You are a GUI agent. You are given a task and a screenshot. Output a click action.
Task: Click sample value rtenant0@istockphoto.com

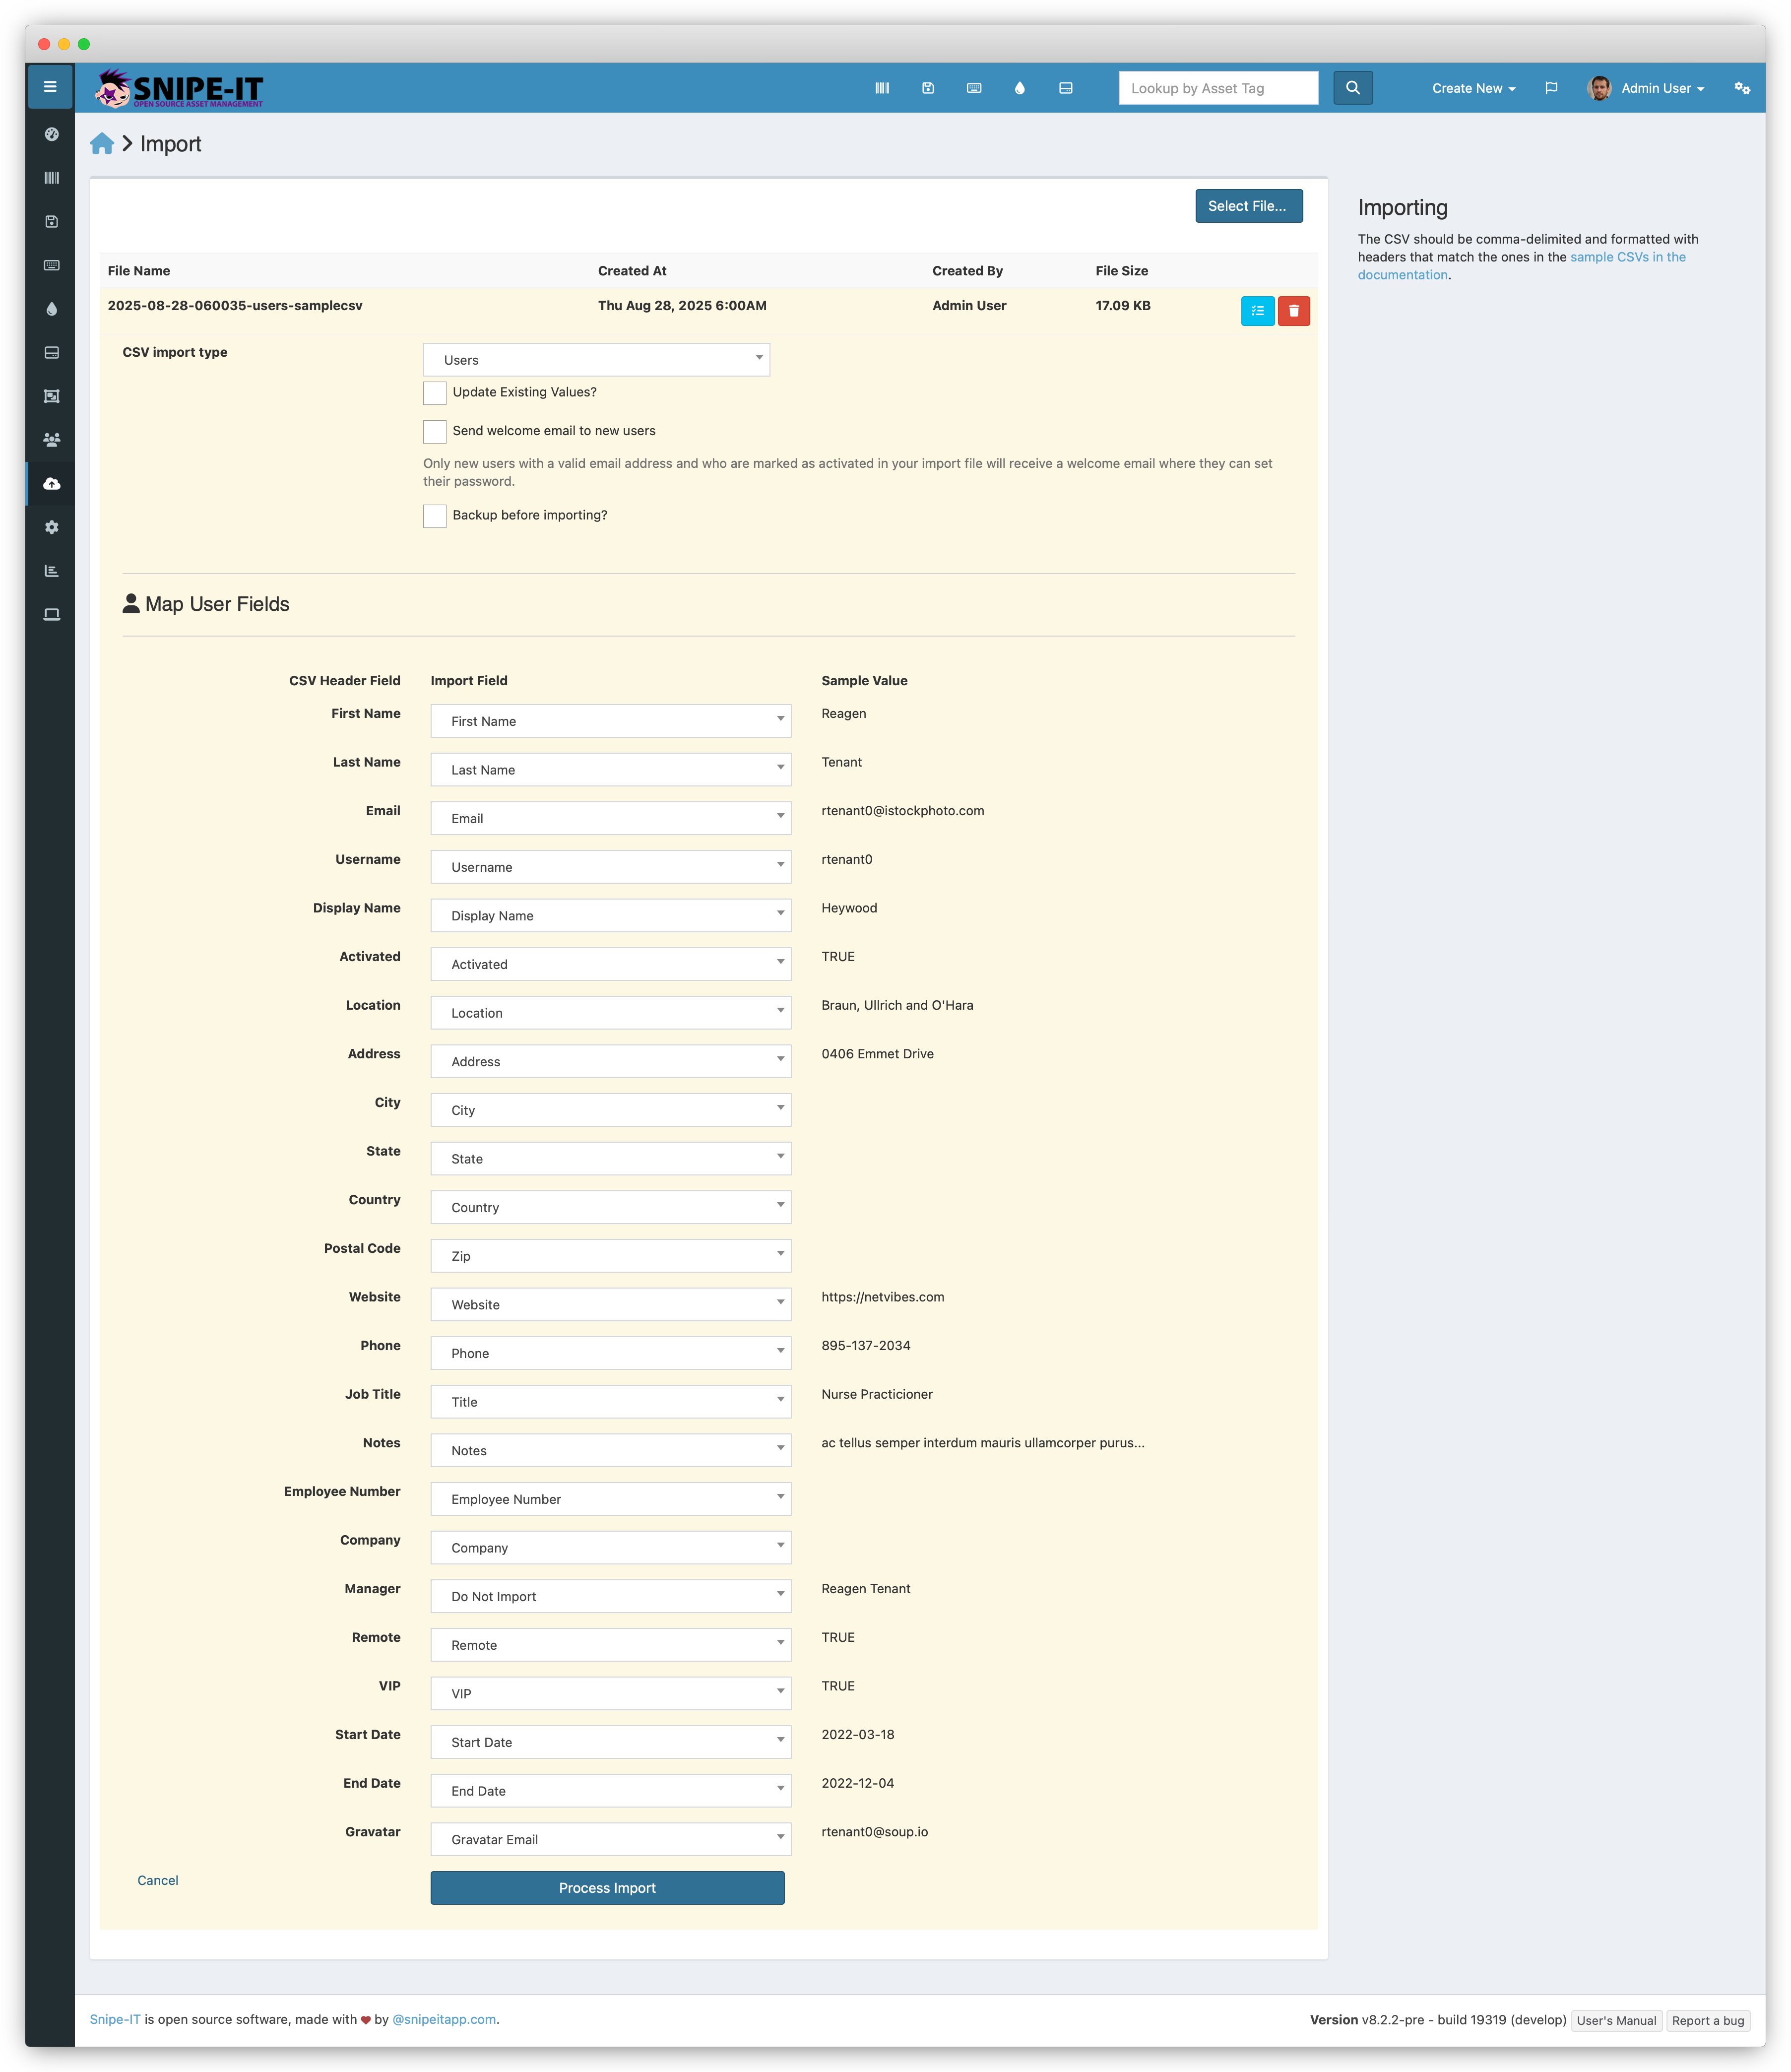point(902,811)
